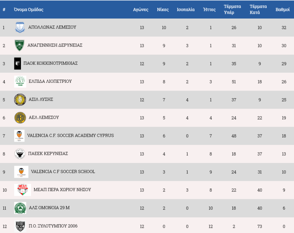Click the Ισοπαλία column header
Viewport: 294px width, 233px height.
tap(186, 9)
